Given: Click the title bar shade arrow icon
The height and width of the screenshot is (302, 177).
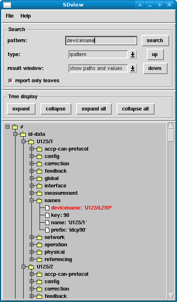Looking at the screenshot, I should [140, 5].
